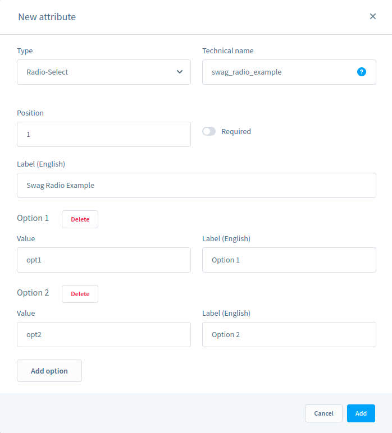Viewport: 392px width, 433px height.
Task: Edit the Option 2 label field
Action: 289,334
